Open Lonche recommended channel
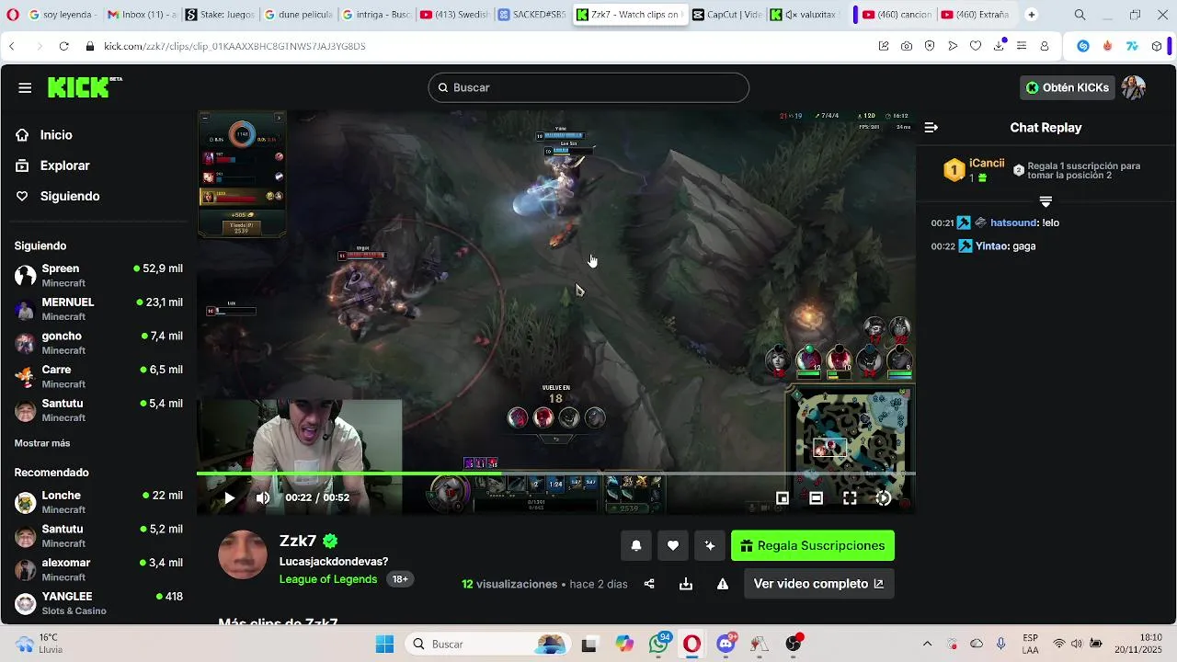Image resolution: width=1177 pixels, height=662 pixels. (98, 502)
